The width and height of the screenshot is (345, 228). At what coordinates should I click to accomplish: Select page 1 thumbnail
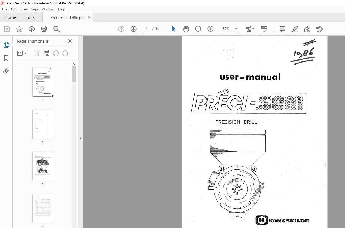(x=43, y=82)
